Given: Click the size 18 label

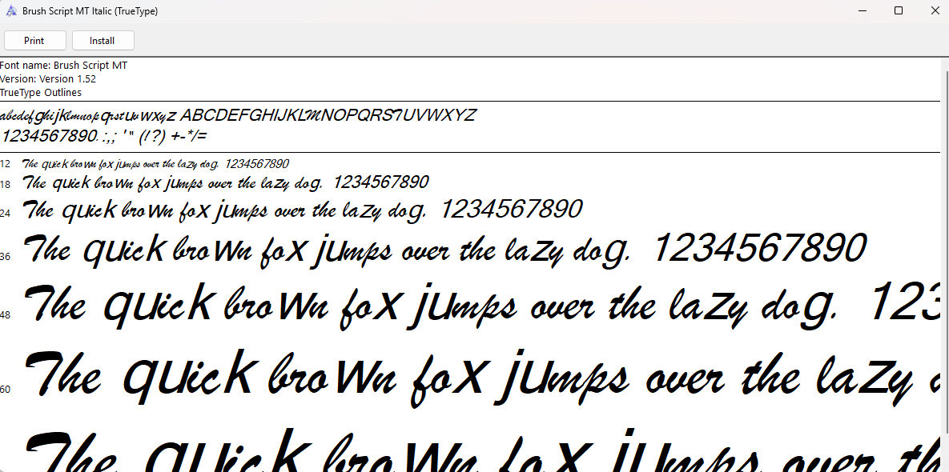Looking at the screenshot, I should click(x=6, y=184).
